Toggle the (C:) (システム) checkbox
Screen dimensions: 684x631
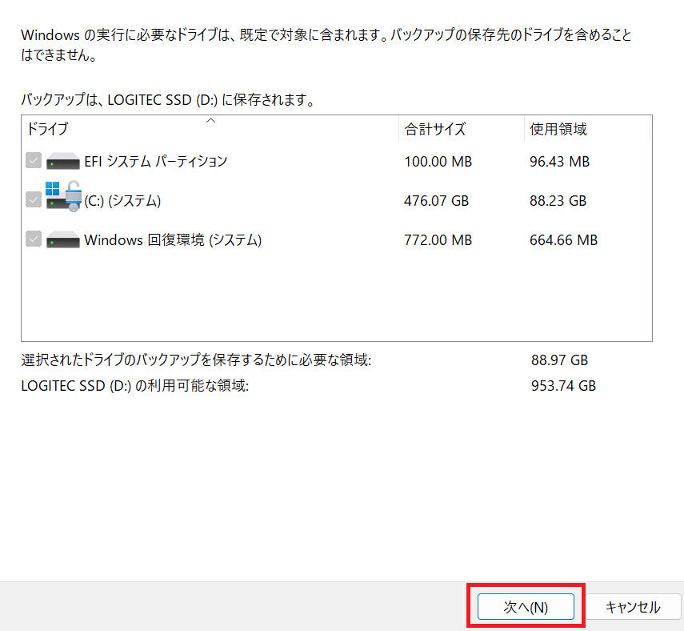point(33,200)
